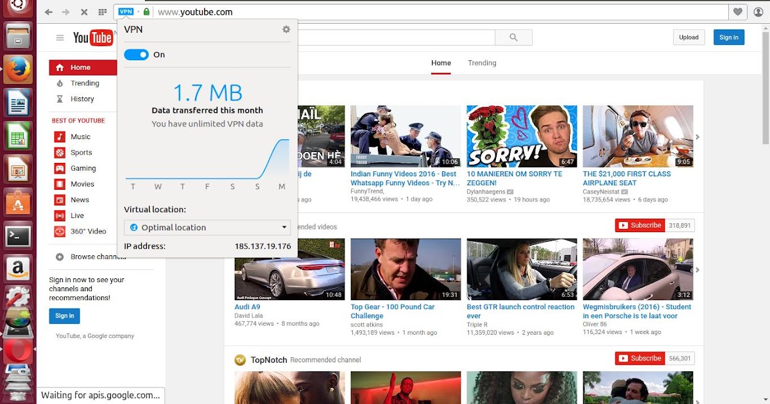Open 10 Manieren Om Sorry video title
Screen dimensions: 770x404
[514, 178]
